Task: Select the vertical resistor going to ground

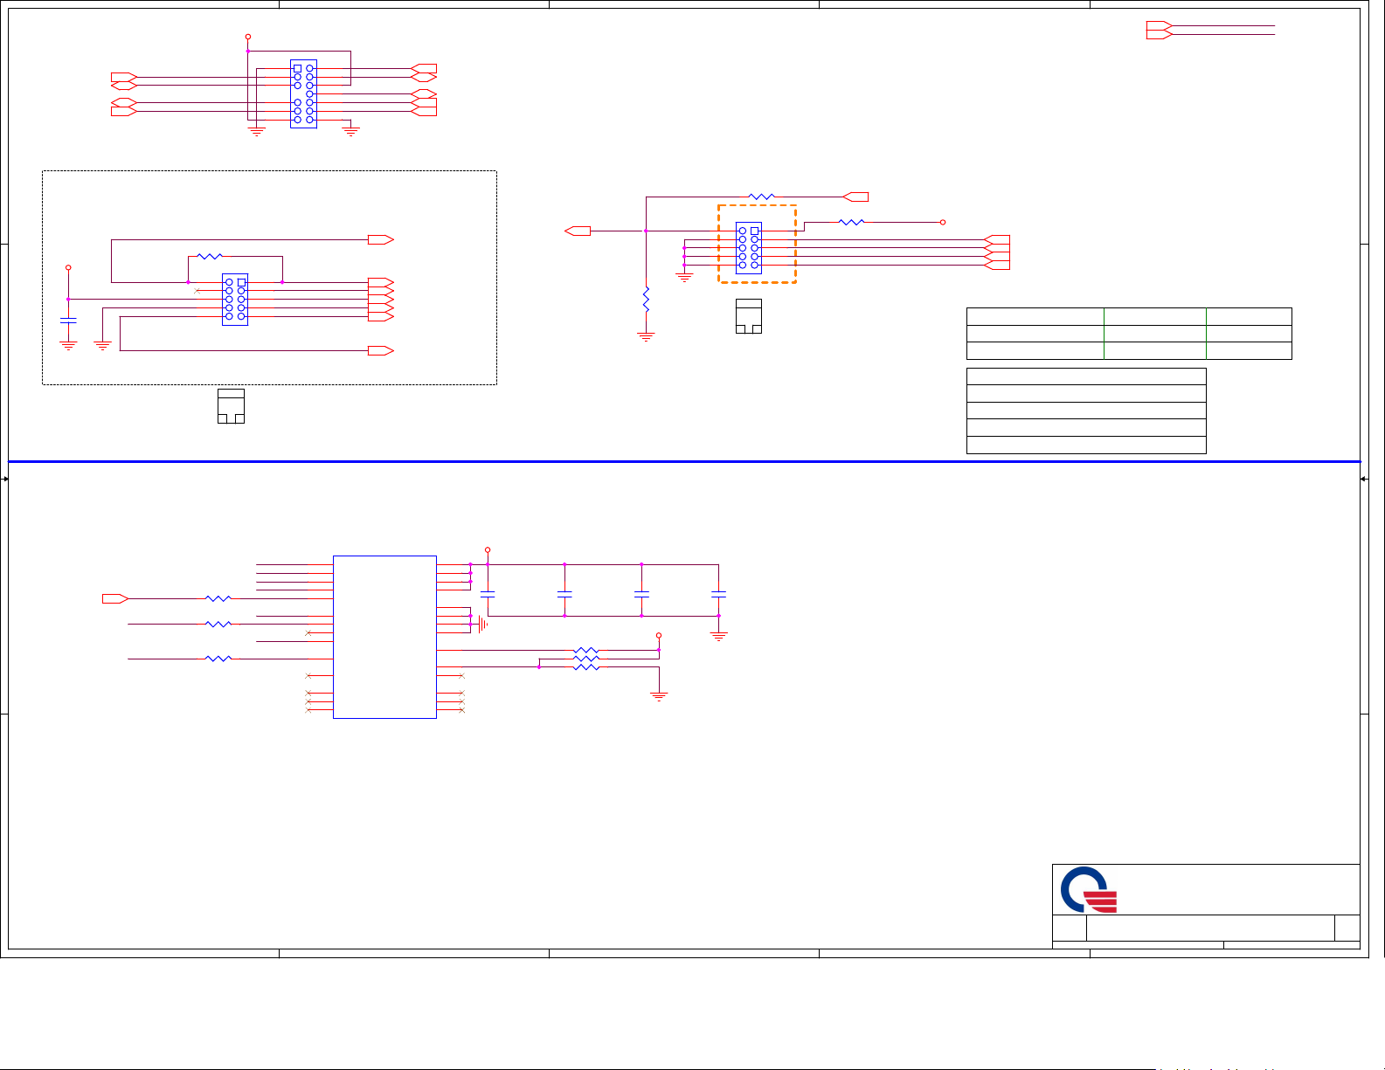Action: pyautogui.click(x=646, y=300)
